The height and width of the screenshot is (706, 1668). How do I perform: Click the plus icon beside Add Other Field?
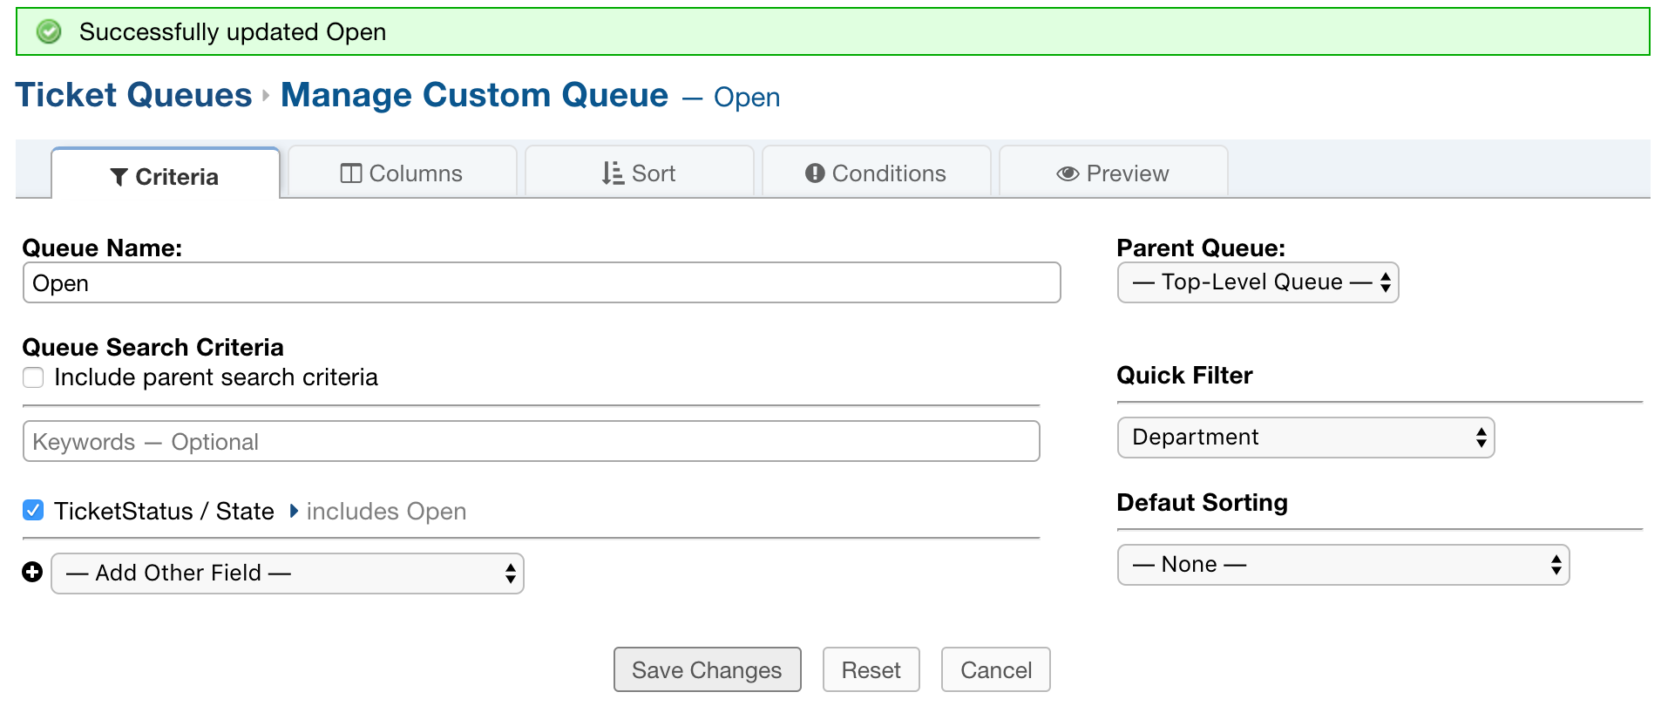(x=32, y=573)
